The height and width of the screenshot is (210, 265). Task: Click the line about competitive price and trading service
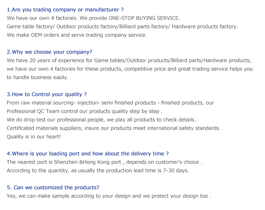click(x=130, y=69)
